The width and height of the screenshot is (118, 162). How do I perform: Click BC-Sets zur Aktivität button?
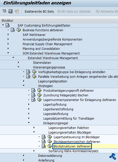[74, 11]
